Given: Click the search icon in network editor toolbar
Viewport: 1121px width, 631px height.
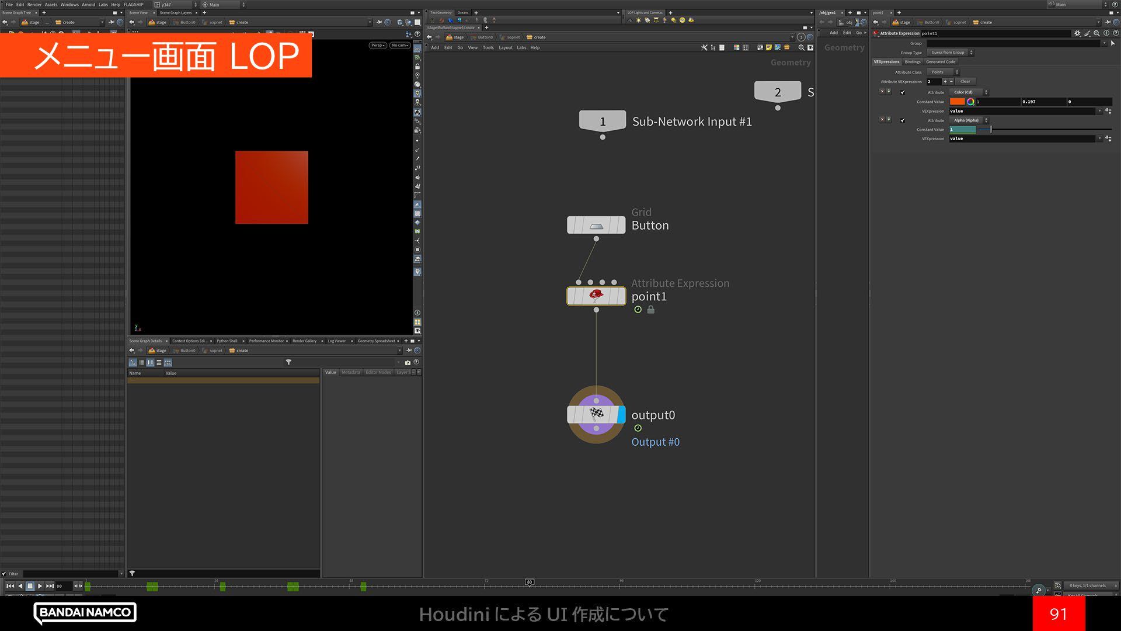Looking at the screenshot, I should 801,48.
